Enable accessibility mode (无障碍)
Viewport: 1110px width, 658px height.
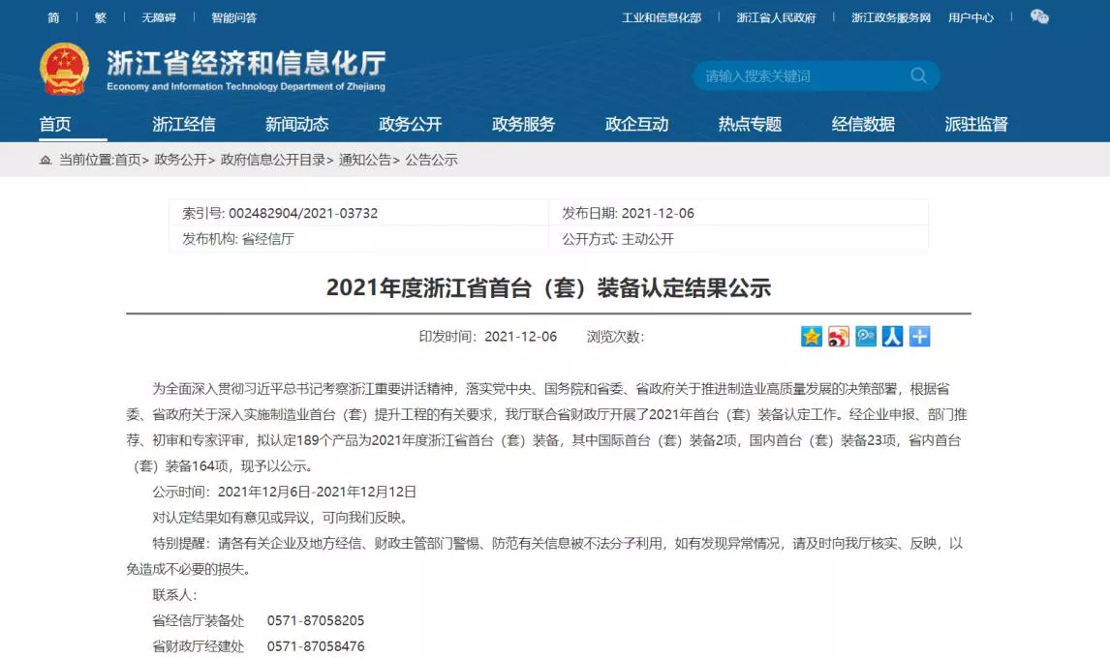[x=159, y=17]
